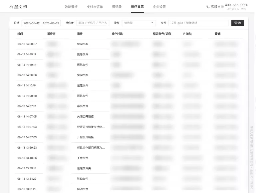The width and height of the screenshot is (256, 193).
Task: Click the 文件 guid / 链接地址 input
Action: coord(199,23)
